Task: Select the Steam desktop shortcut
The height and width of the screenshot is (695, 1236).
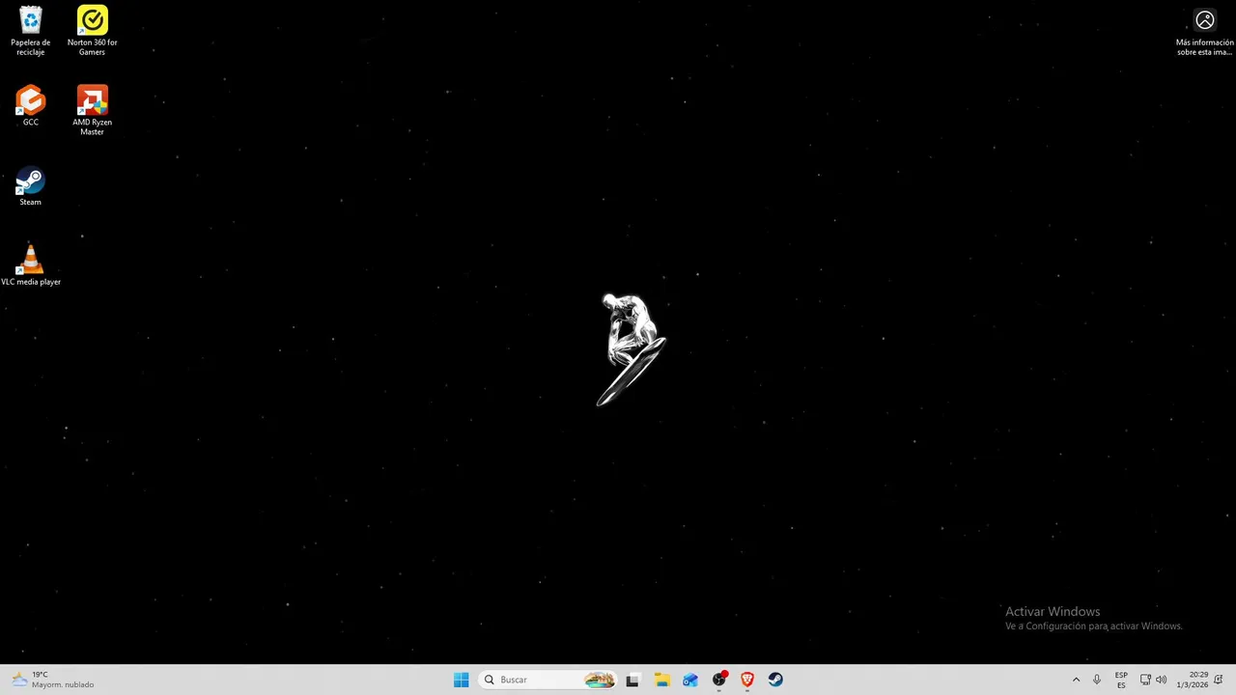Action: click(x=31, y=186)
